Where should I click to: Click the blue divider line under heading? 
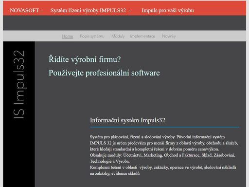[x=164, y=127]
